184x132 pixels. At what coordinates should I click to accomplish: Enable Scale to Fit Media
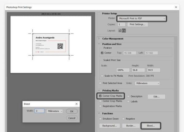pos(102,76)
